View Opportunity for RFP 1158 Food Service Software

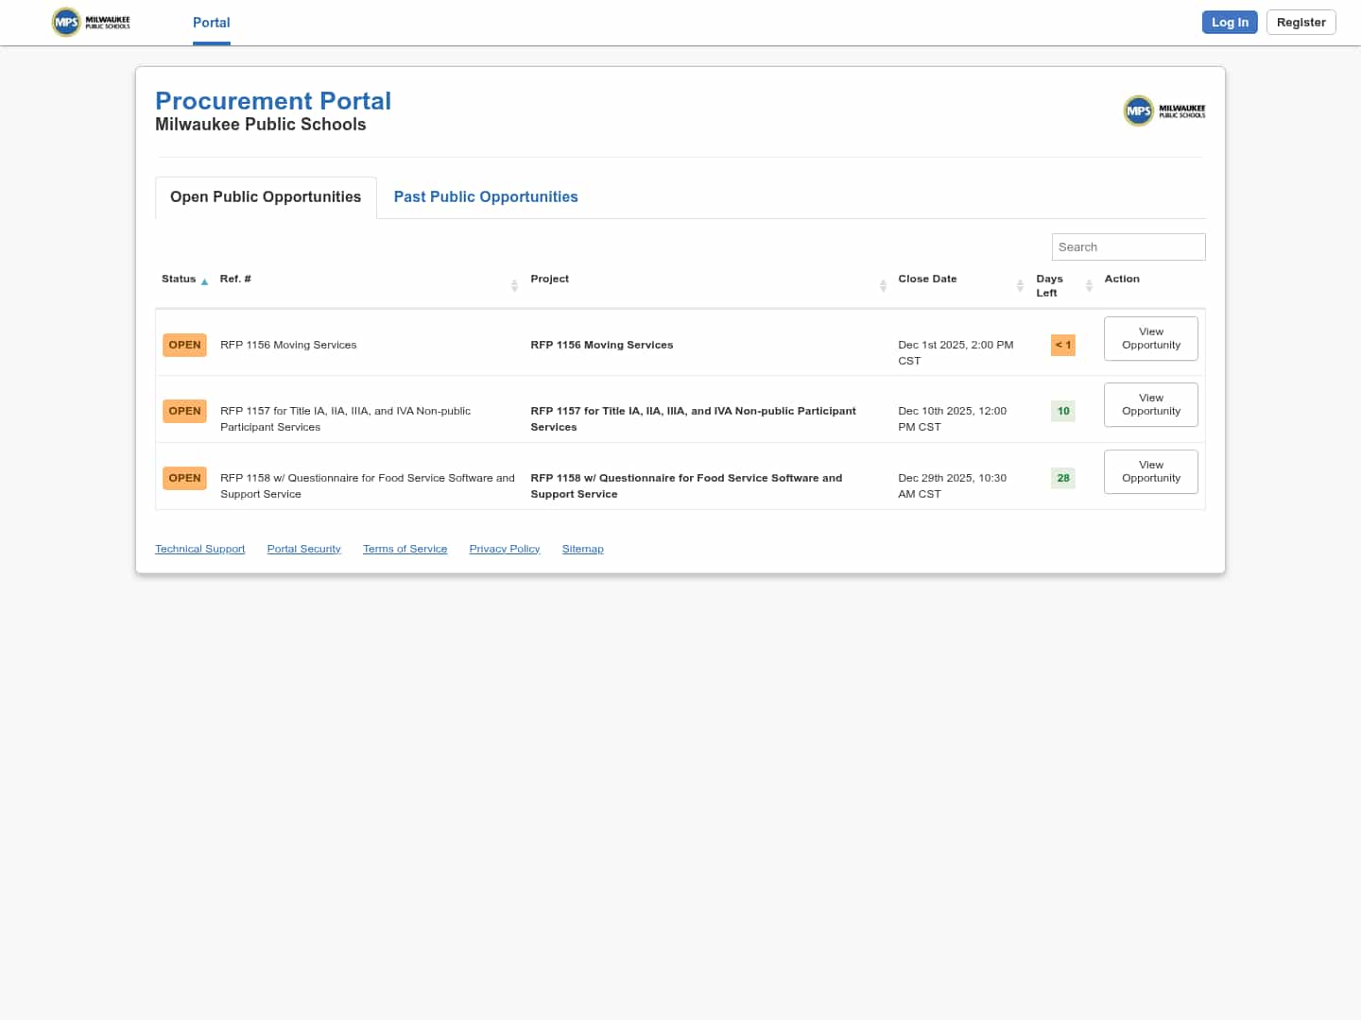coord(1150,471)
